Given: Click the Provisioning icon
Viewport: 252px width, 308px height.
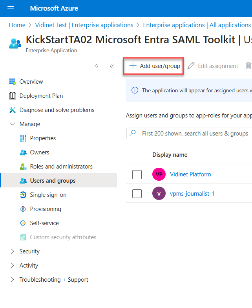Looking at the screenshot, I should pyautogui.click(x=23, y=209).
